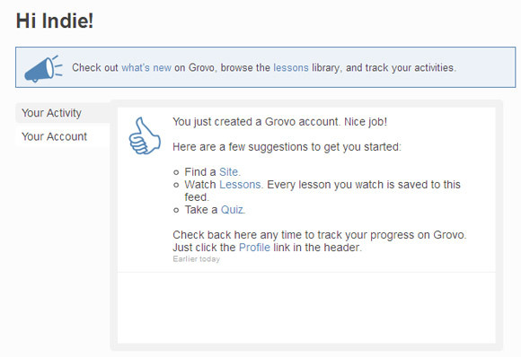Click the "Hi Indie!" greeting heading
The width and height of the screenshot is (521, 357).
tap(55, 21)
